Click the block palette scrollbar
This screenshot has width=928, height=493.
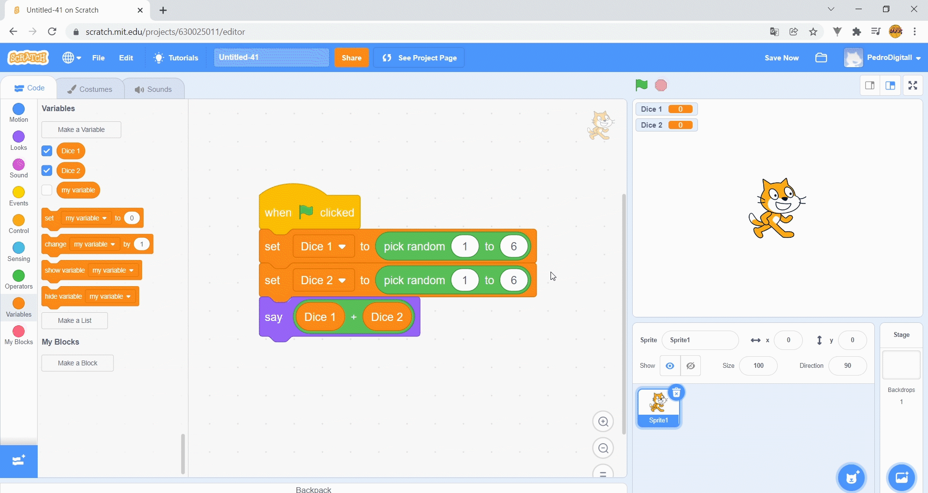[x=183, y=453]
